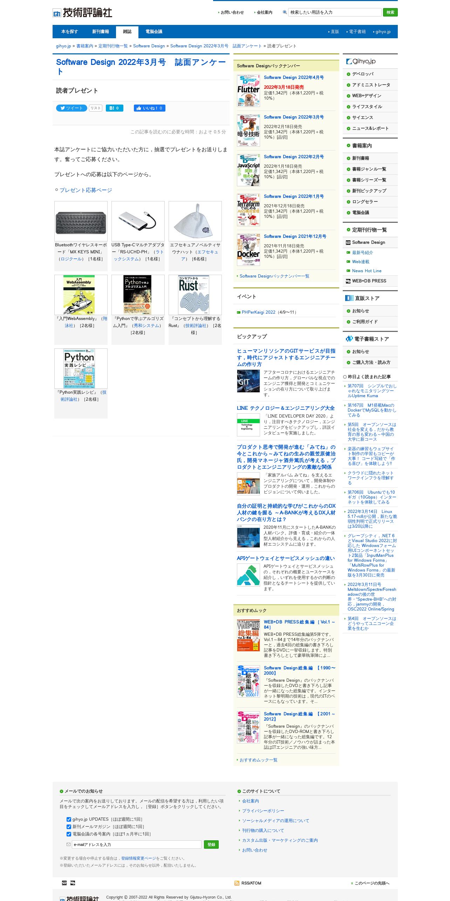Toggle 電脳会議の各号案内 checkbox
Screen dimensions: 450x901
pos(69,834)
